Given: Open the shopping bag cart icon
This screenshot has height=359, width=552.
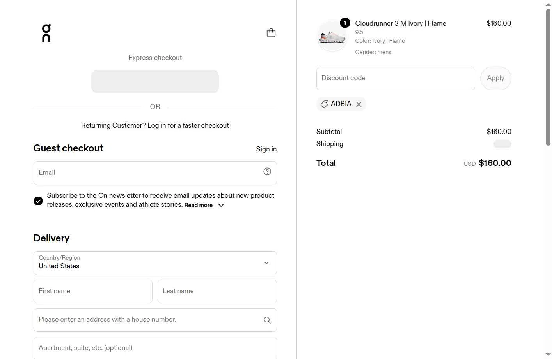Looking at the screenshot, I should pyautogui.click(x=271, y=33).
